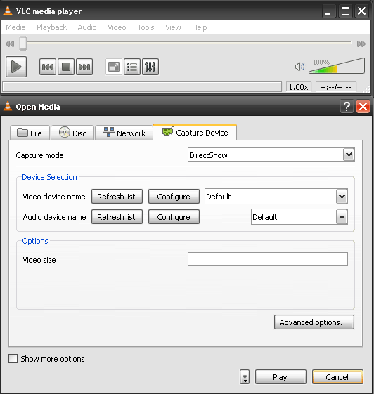Click the faster forward arrows icon
This screenshot has width=374, height=394.
coord(361,44)
